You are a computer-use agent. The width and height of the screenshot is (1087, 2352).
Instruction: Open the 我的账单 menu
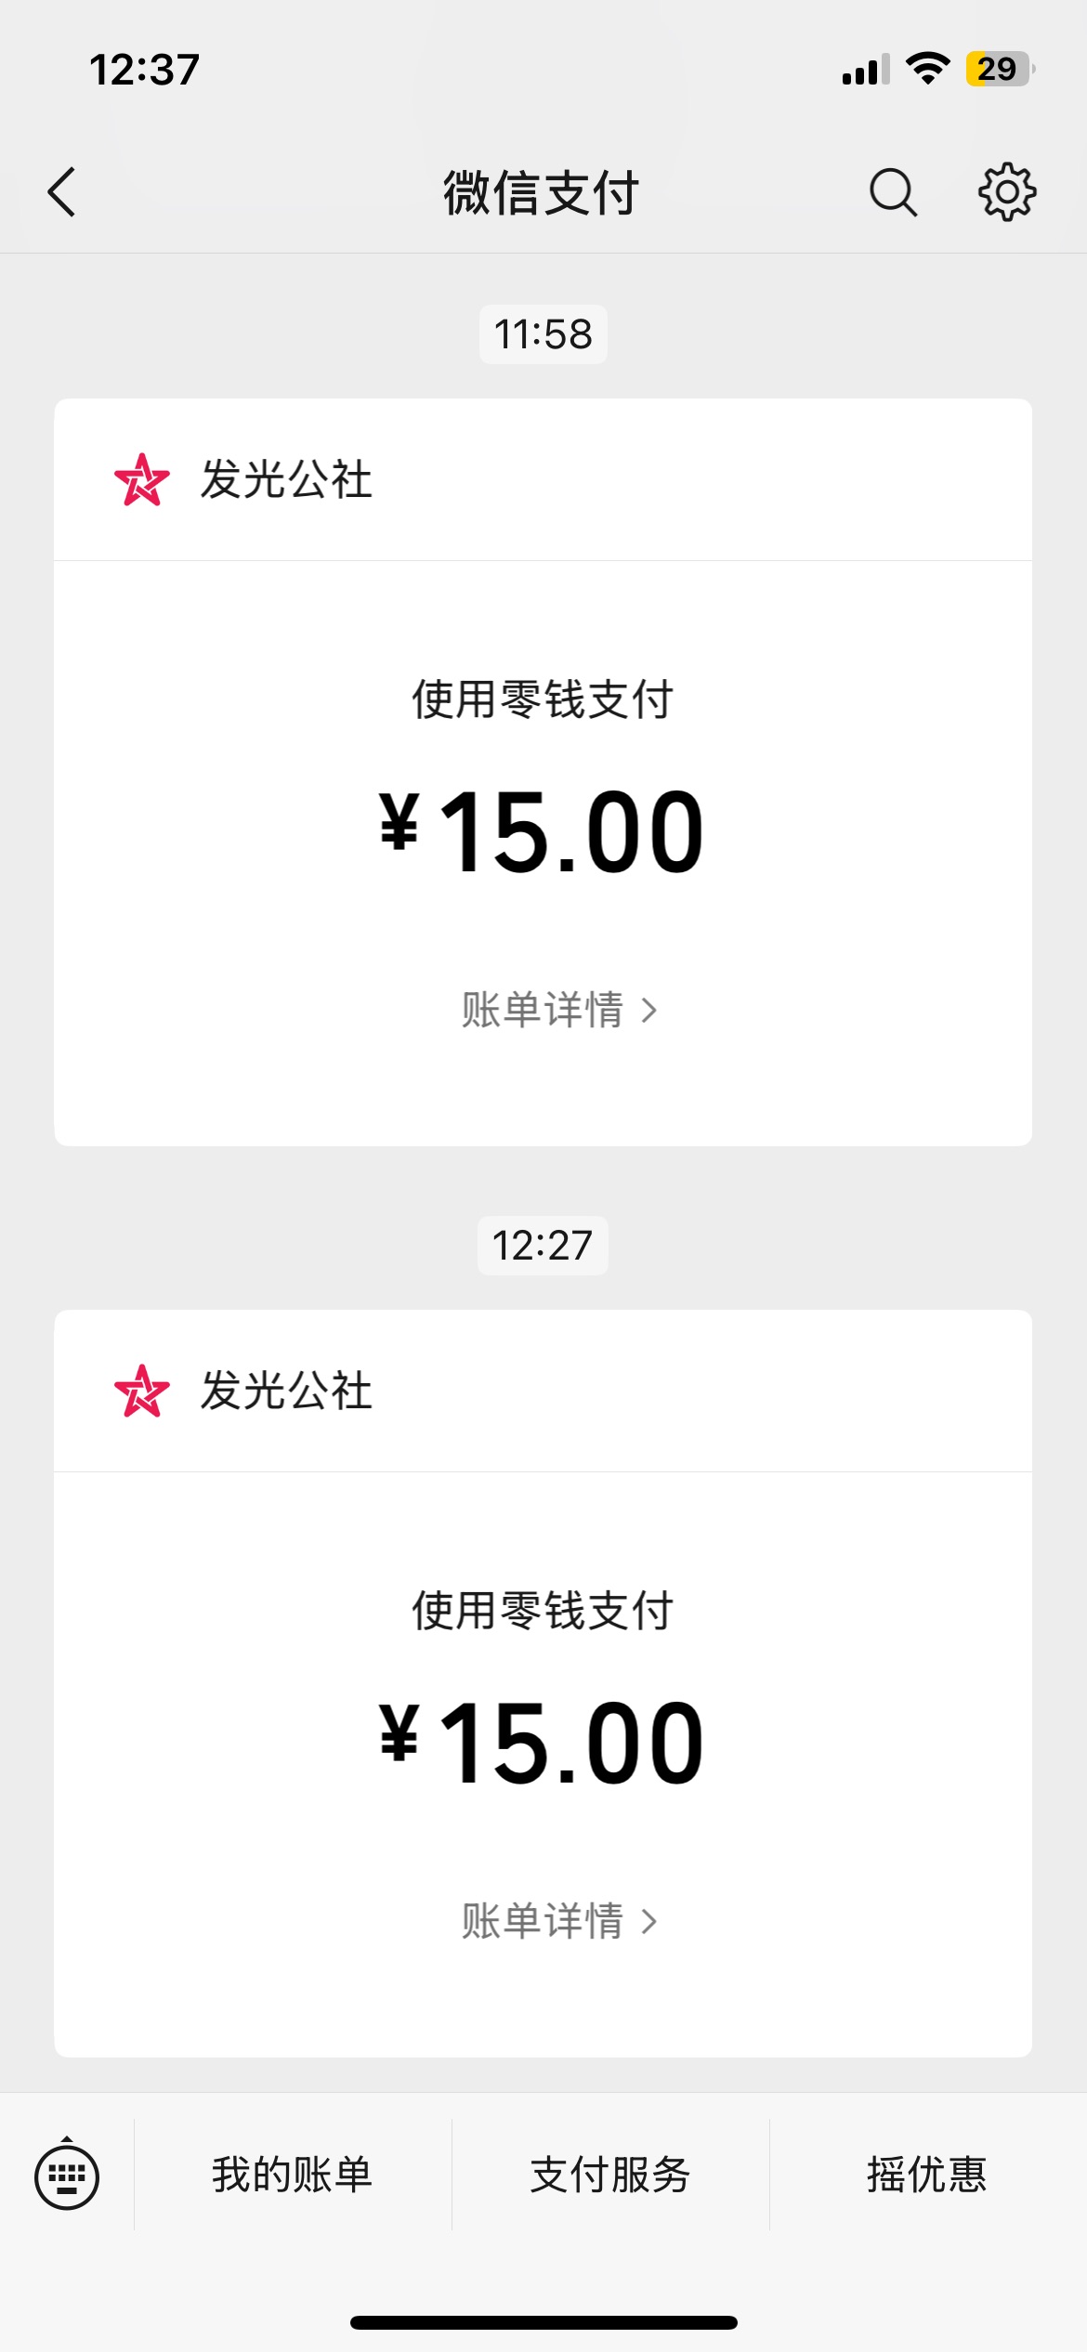pyautogui.click(x=293, y=2176)
